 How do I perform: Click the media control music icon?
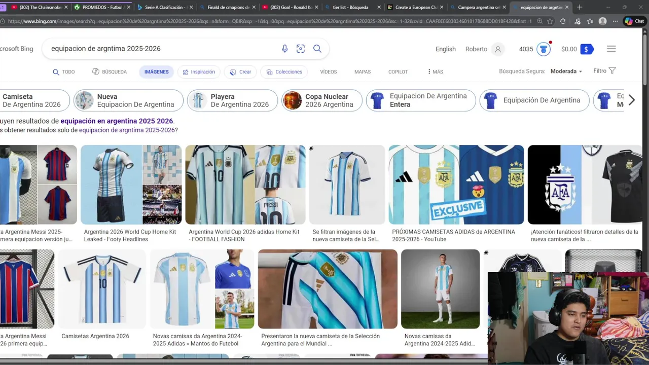click(577, 21)
